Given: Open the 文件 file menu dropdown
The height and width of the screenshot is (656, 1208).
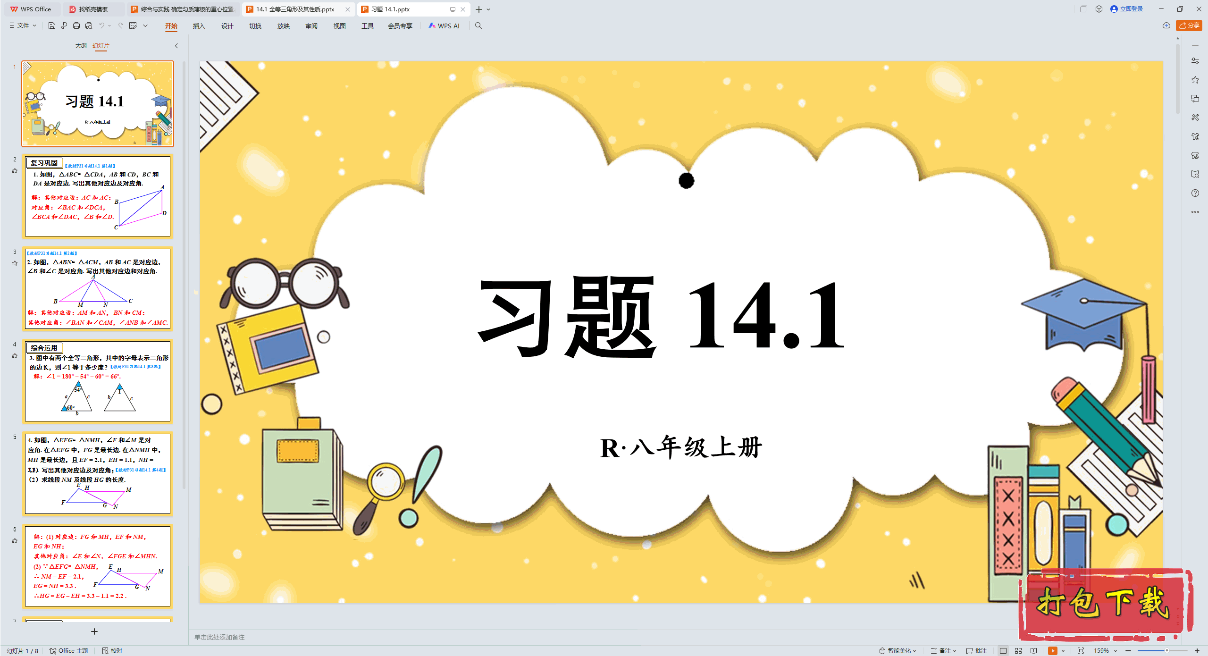Looking at the screenshot, I should (x=23, y=26).
